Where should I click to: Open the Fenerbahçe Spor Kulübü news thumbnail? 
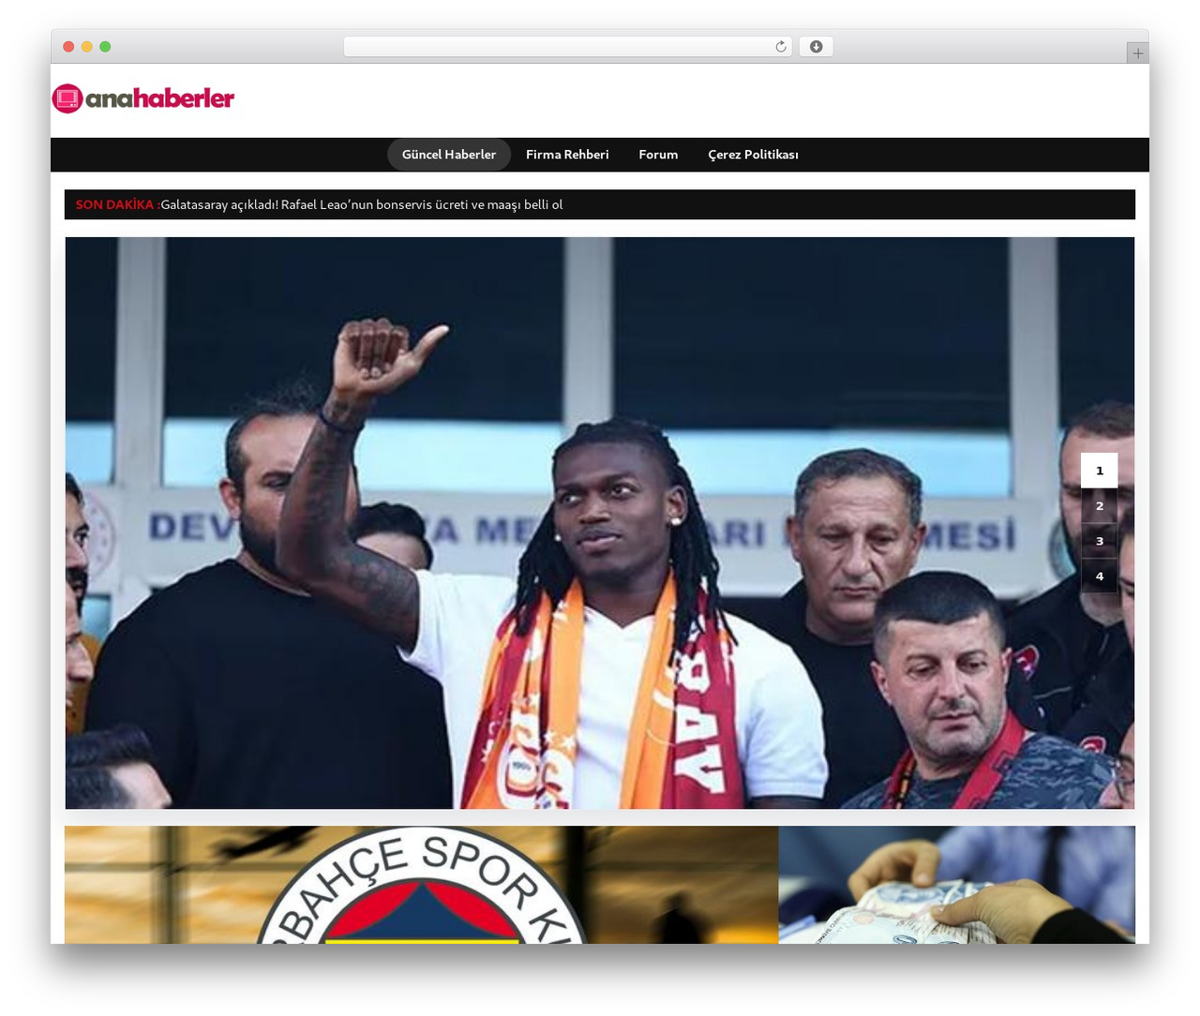pyautogui.click(x=421, y=885)
